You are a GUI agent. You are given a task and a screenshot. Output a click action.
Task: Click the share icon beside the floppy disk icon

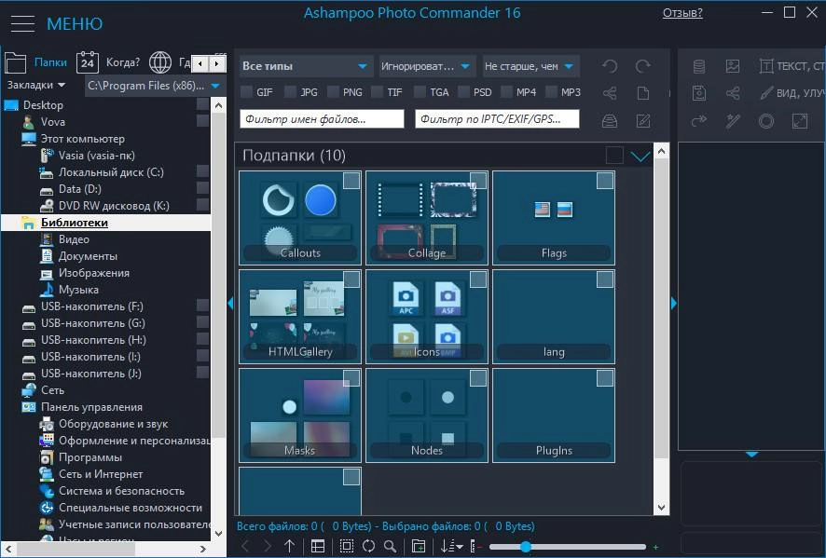coord(733,93)
